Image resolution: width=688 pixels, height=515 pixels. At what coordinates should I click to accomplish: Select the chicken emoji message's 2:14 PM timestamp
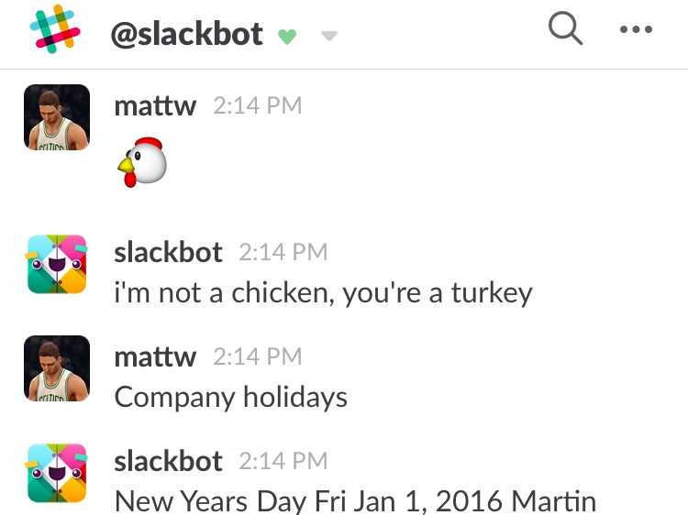(258, 105)
